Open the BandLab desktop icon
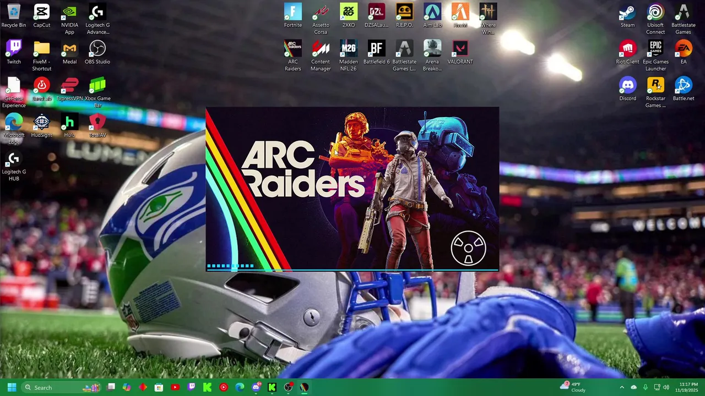 [x=42, y=89]
